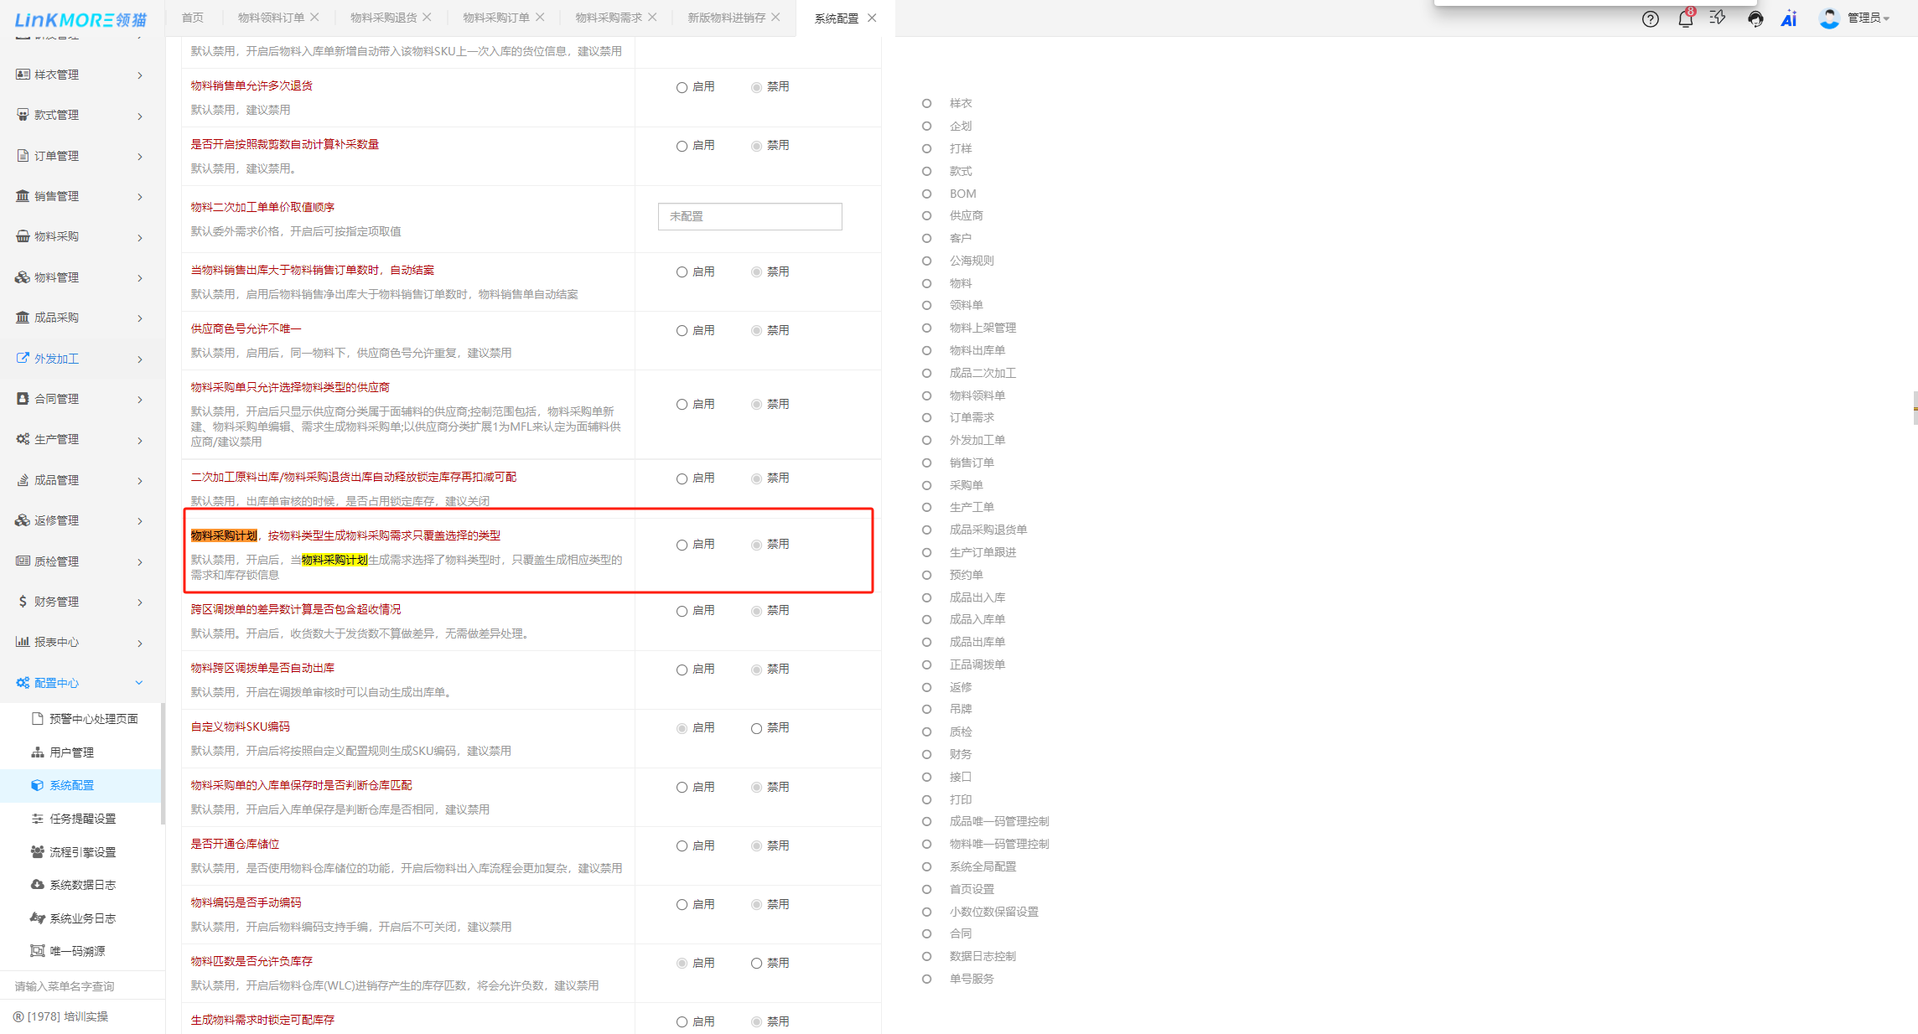The image size is (1918, 1034).
Task: Jump to the BOM section anchor
Action: tap(962, 194)
